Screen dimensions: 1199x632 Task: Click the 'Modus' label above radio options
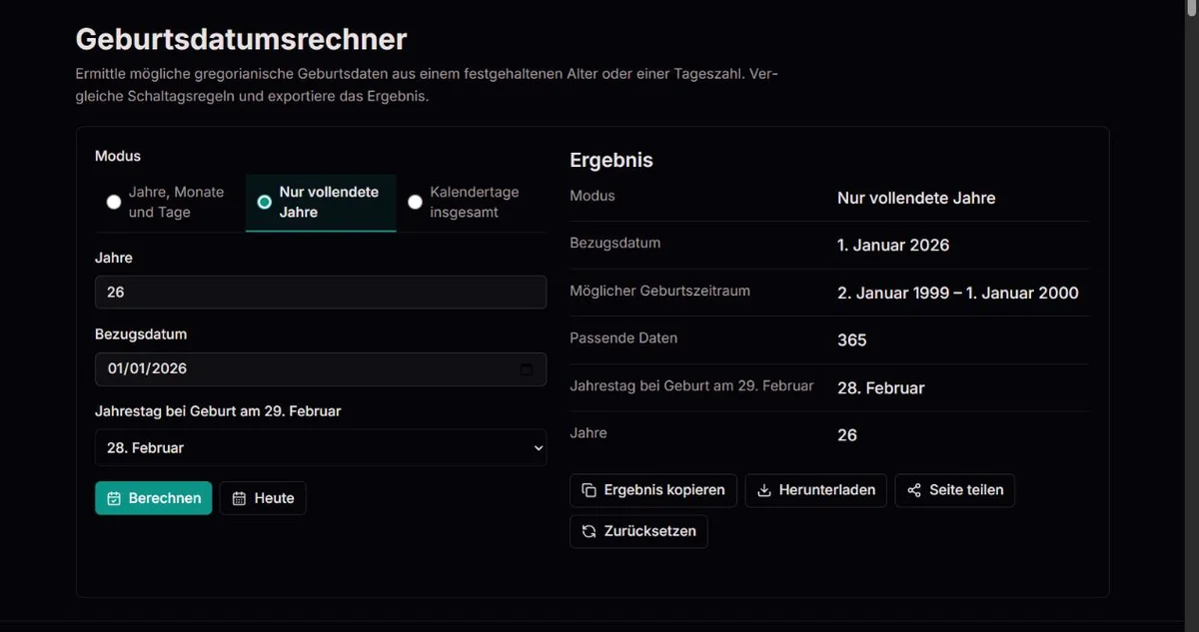coord(118,156)
